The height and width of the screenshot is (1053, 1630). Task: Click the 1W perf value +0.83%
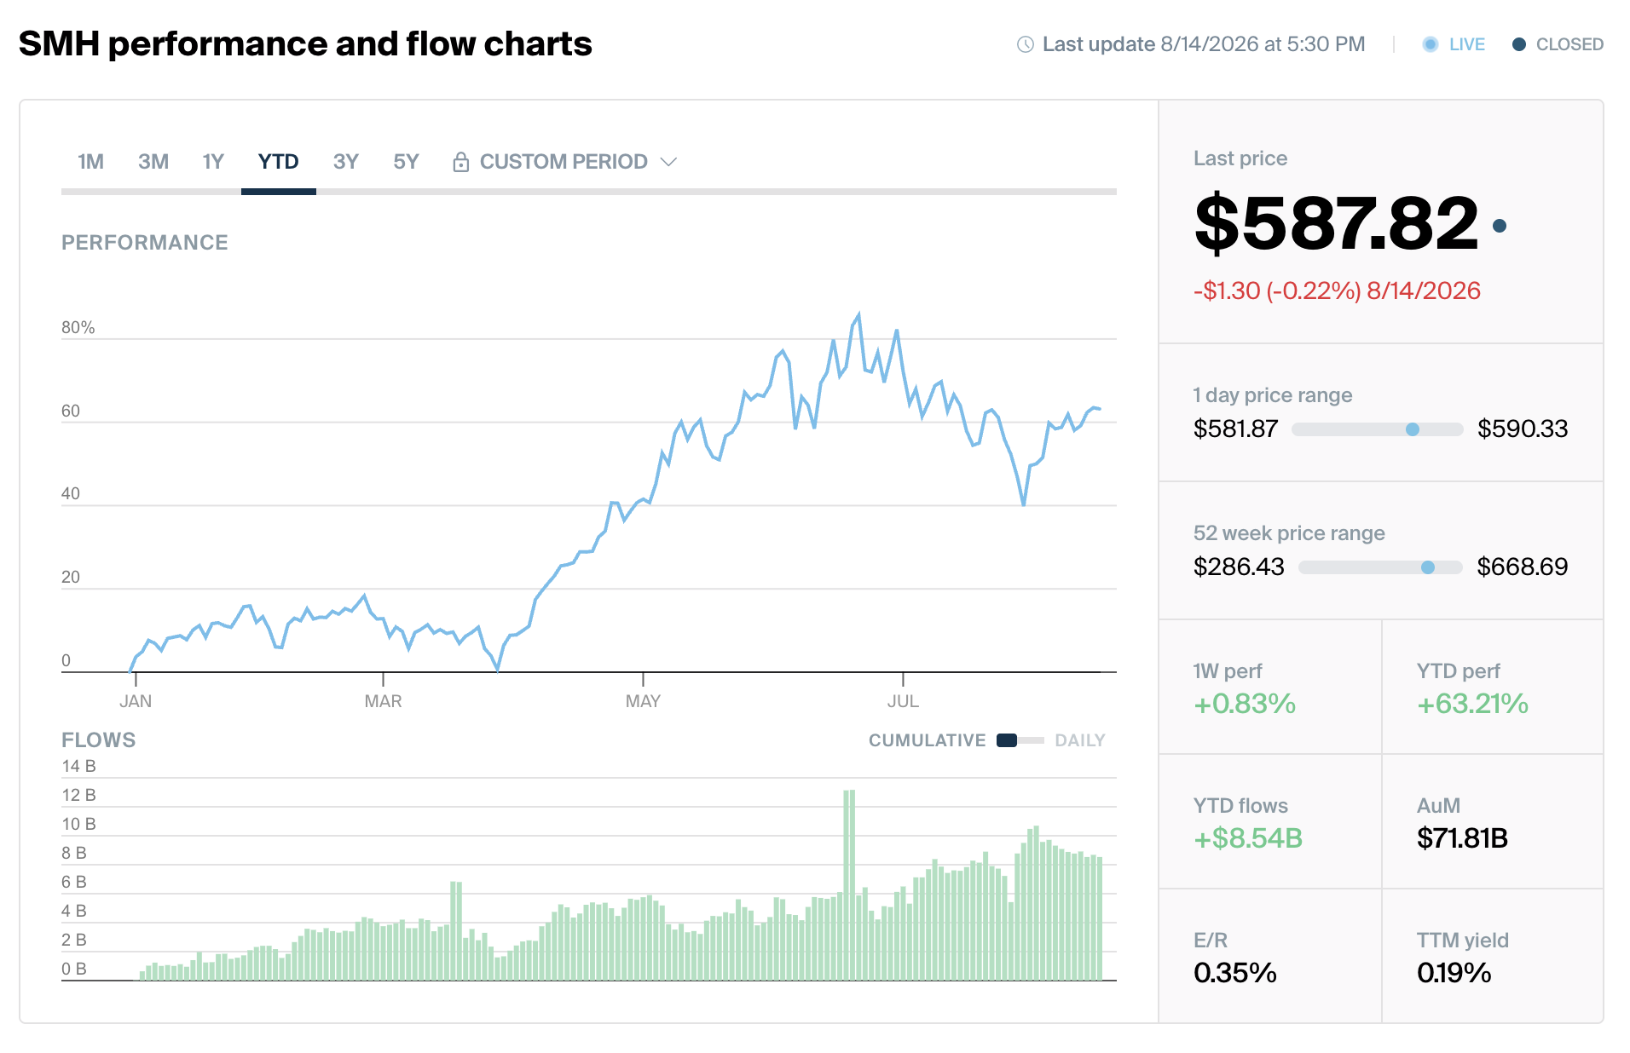tap(1245, 704)
